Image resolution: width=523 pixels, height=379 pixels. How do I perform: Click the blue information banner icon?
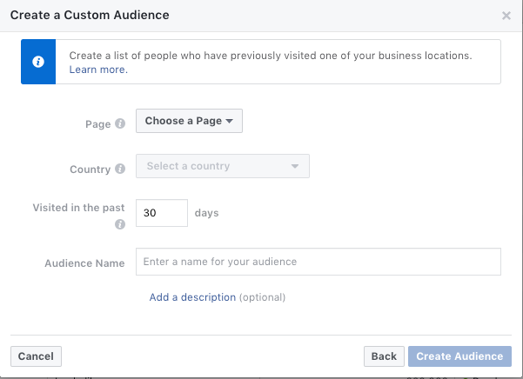tap(38, 62)
